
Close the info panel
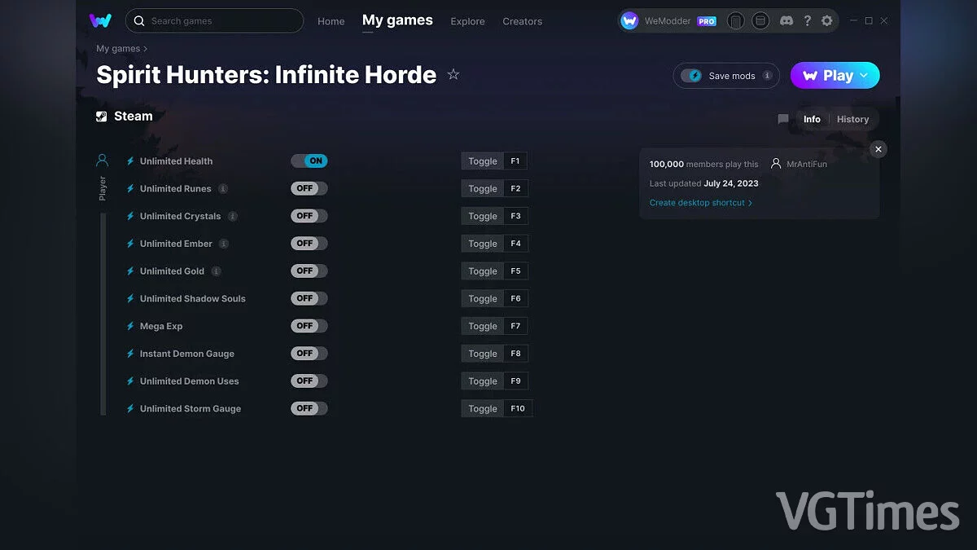pyautogui.click(x=878, y=149)
